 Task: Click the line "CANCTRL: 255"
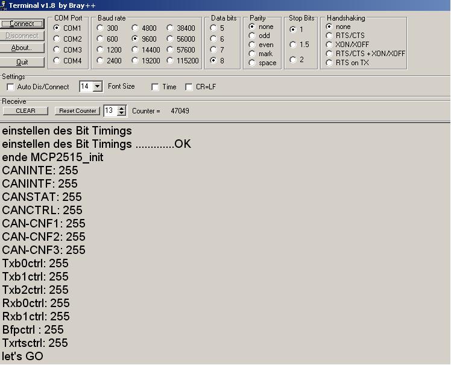tap(42, 210)
